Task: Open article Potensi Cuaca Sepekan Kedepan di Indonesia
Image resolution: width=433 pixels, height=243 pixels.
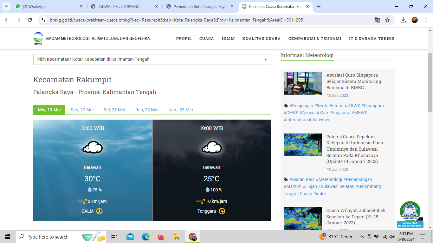Action: pyautogui.click(x=354, y=149)
